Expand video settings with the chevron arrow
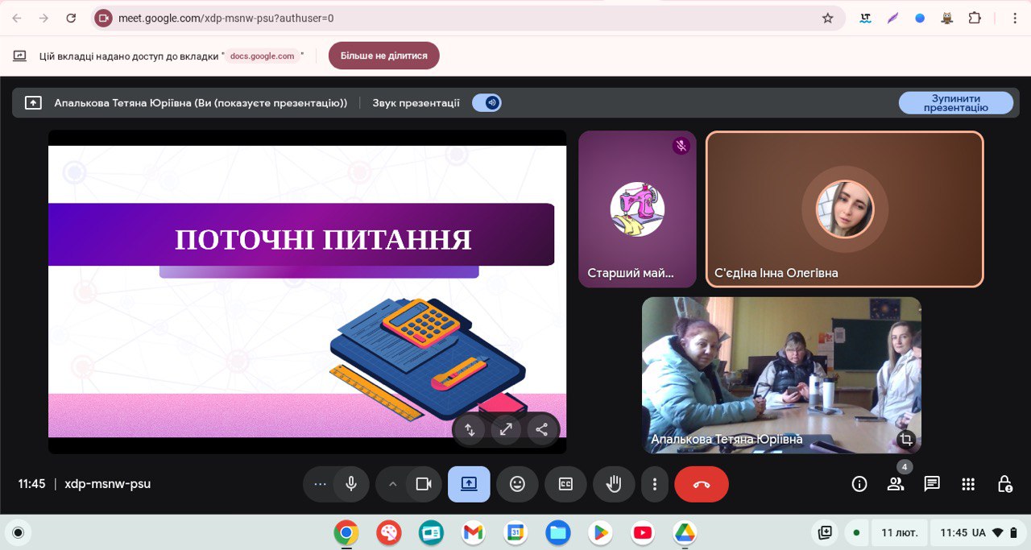The width and height of the screenshot is (1031, 550). click(x=393, y=484)
